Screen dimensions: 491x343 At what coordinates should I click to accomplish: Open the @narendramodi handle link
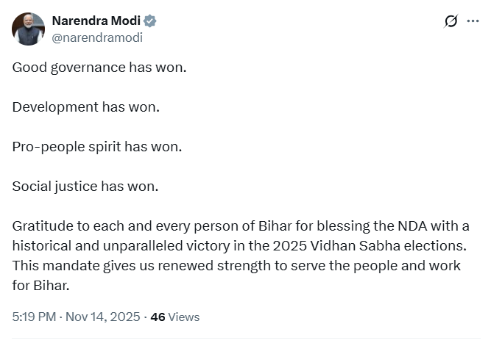[x=97, y=37]
